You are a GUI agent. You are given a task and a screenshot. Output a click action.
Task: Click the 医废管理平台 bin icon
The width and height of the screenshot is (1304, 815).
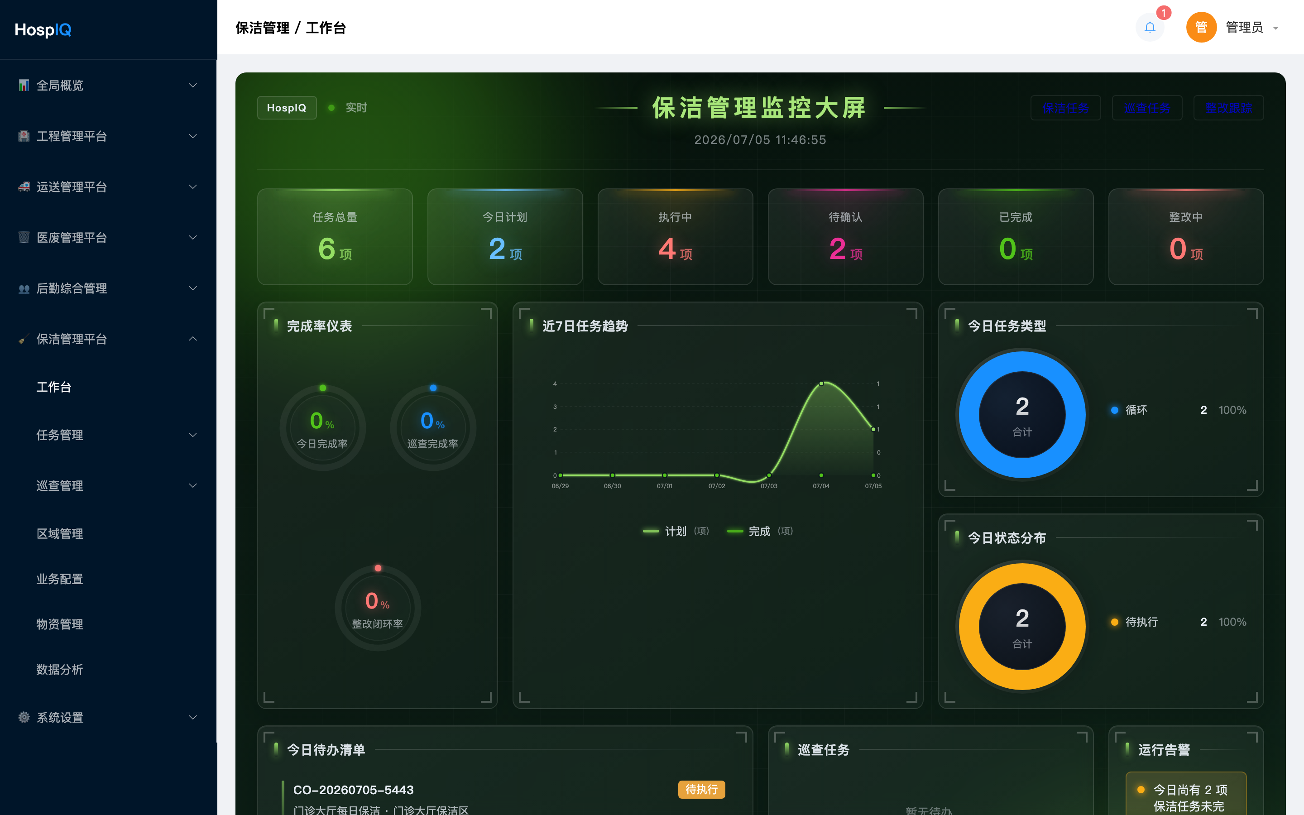(24, 237)
